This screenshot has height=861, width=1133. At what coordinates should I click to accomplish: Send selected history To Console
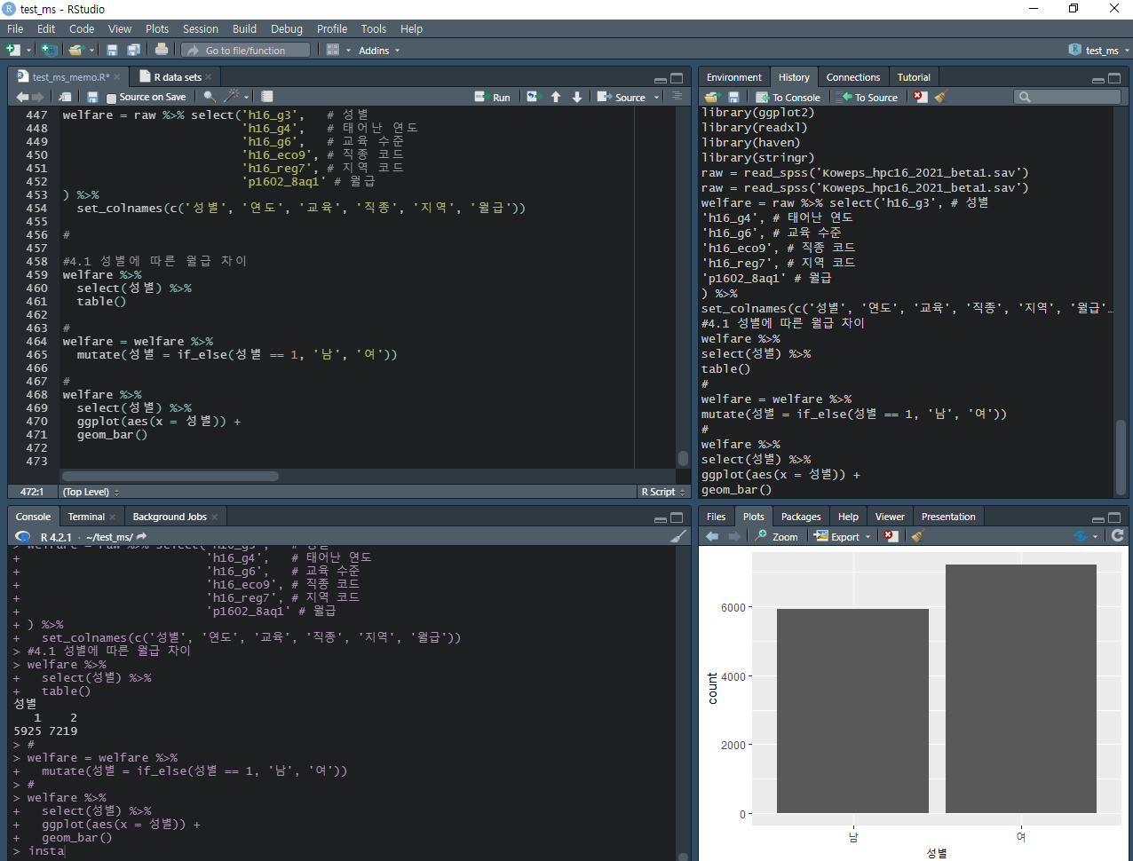(x=788, y=97)
